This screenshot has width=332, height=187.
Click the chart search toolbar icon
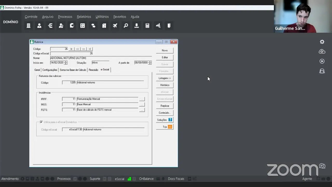(158, 26)
